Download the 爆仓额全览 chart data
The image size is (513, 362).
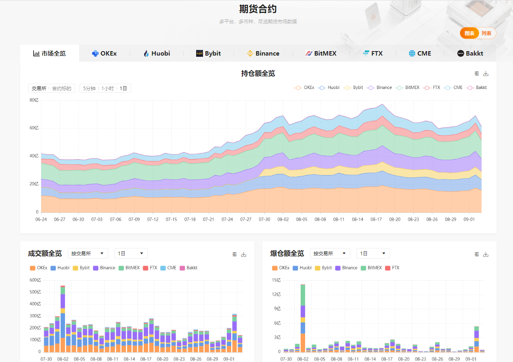tap(486, 254)
